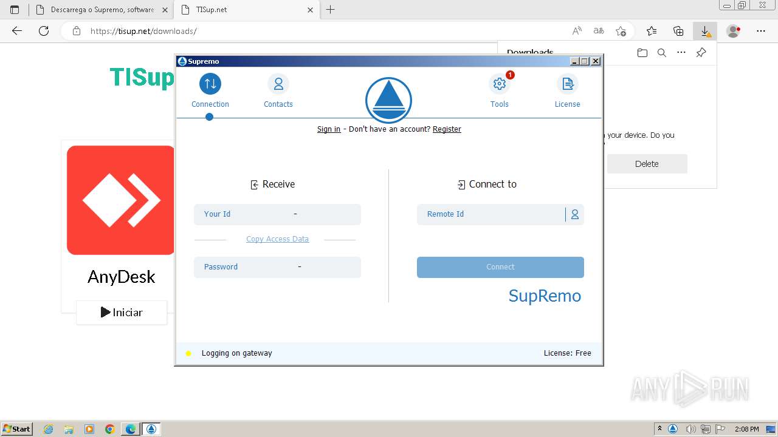Add this page to favorites

click(x=621, y=31)
